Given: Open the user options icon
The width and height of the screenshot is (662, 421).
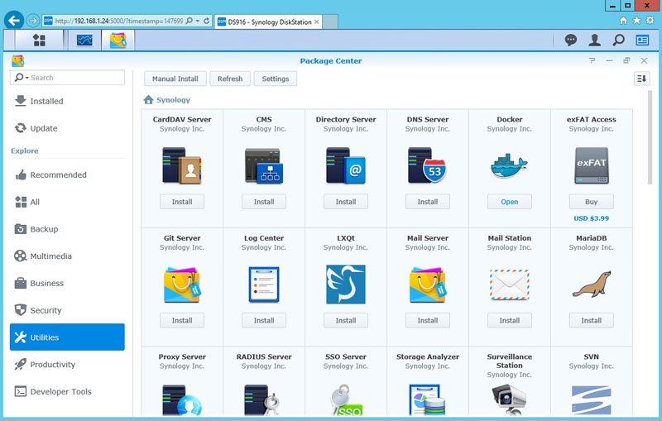Looking at the screenshot, I should [594, 40].
